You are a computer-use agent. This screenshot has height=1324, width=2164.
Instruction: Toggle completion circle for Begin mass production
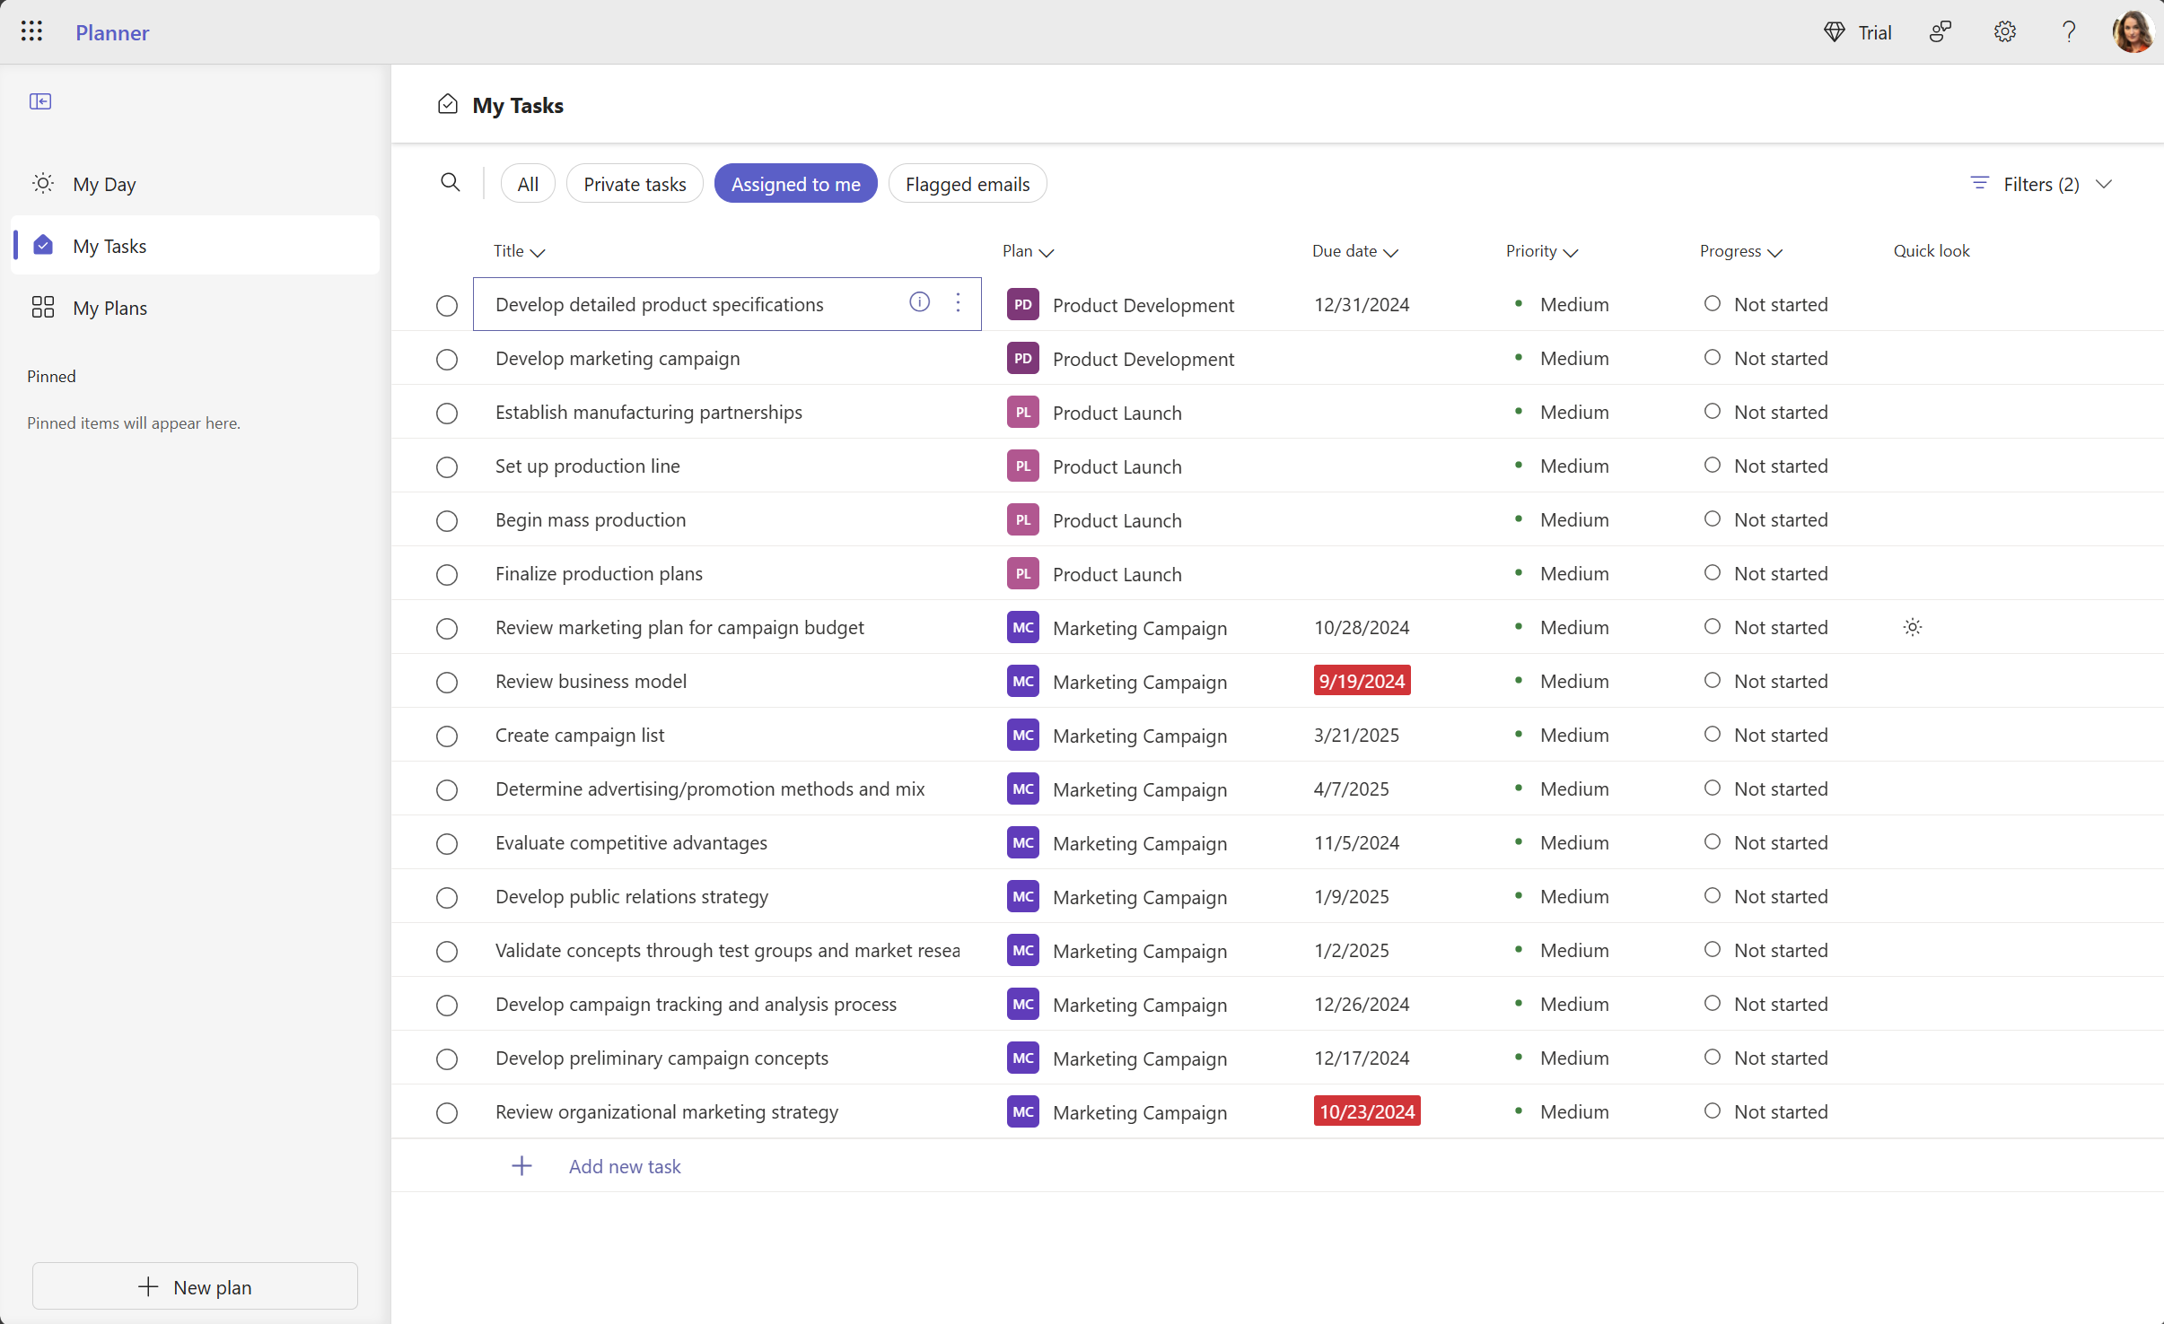click(x=445, y=519)
